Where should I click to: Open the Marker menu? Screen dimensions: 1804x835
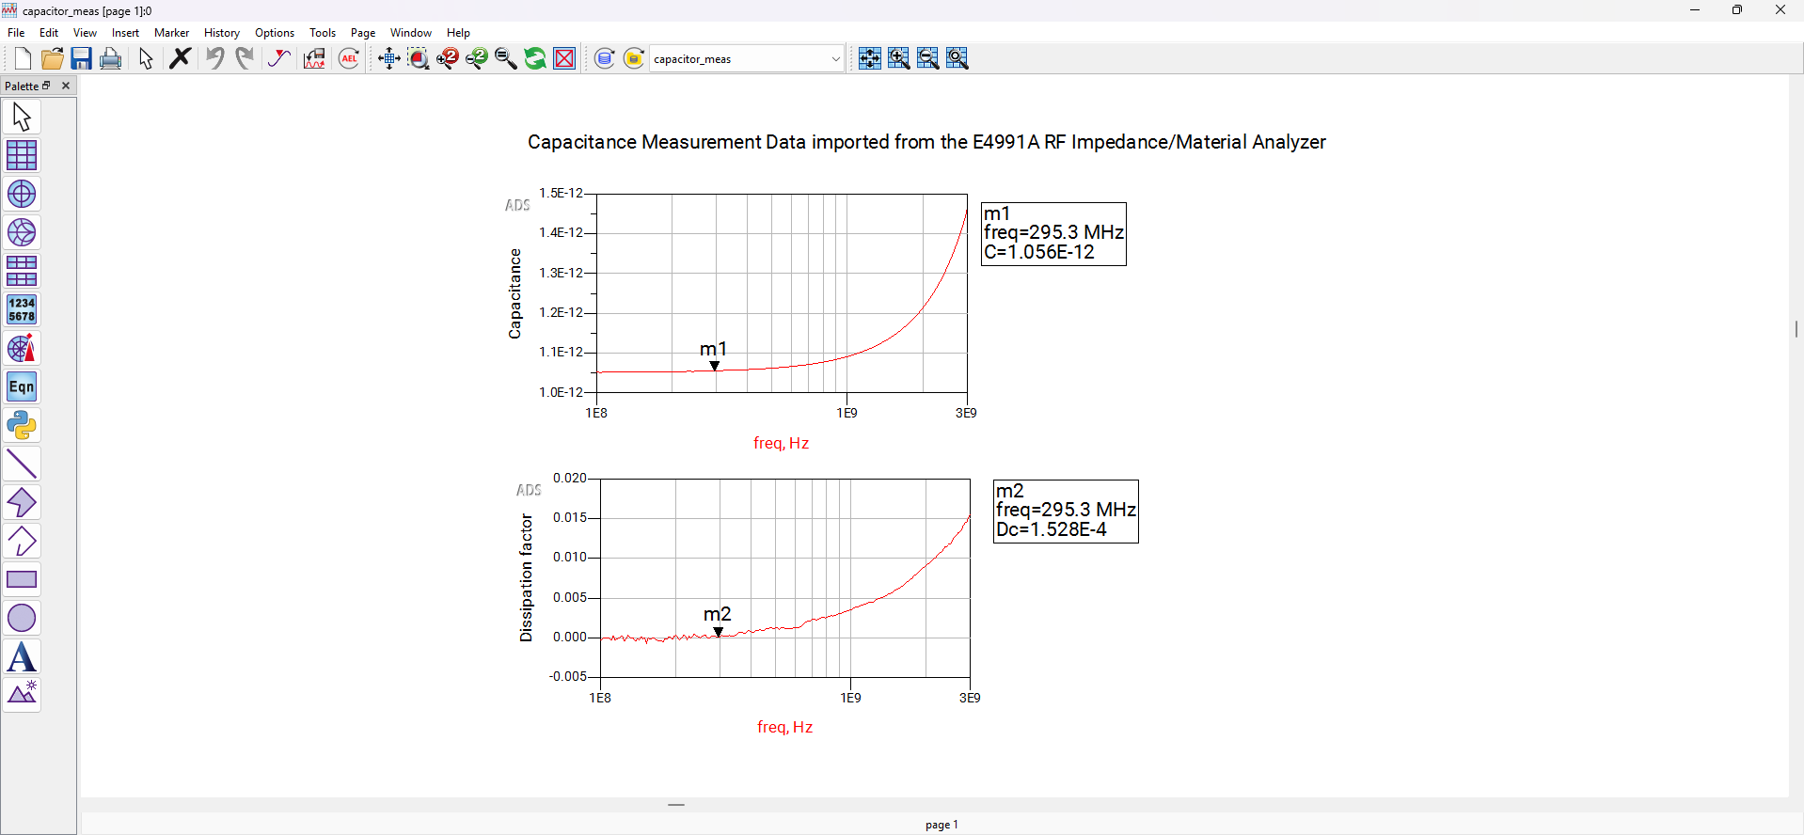tap(171, 33)
